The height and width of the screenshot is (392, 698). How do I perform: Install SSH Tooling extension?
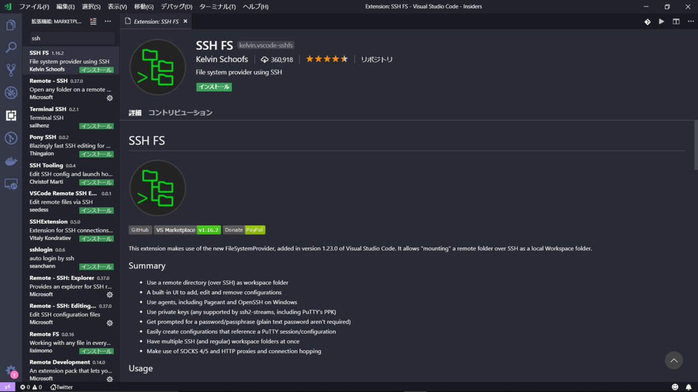[97, 182]
